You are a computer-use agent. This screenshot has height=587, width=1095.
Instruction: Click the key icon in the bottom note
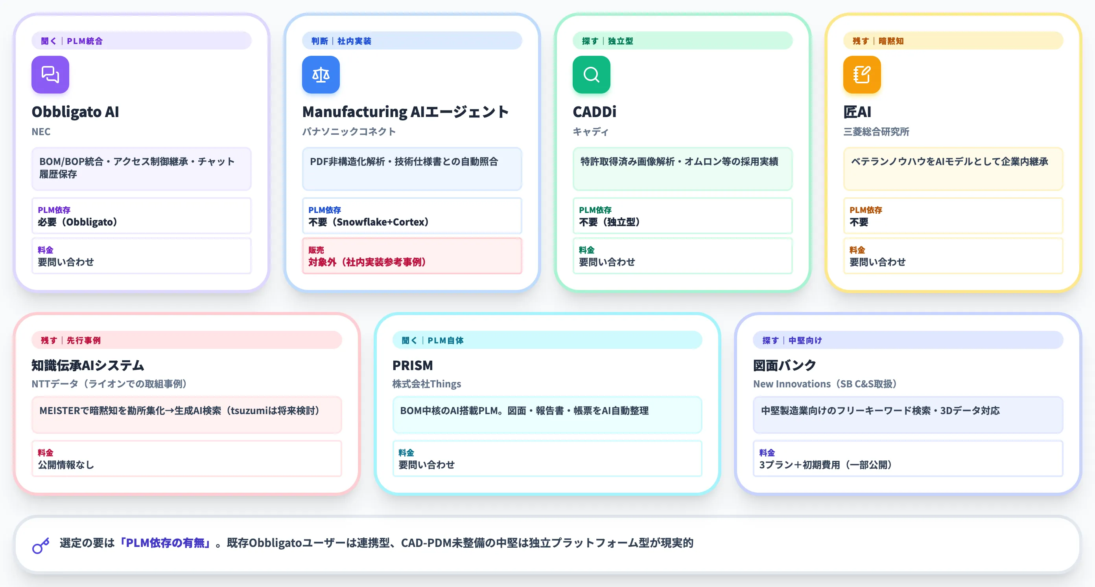pyautogui.click(x=41, y=545)
